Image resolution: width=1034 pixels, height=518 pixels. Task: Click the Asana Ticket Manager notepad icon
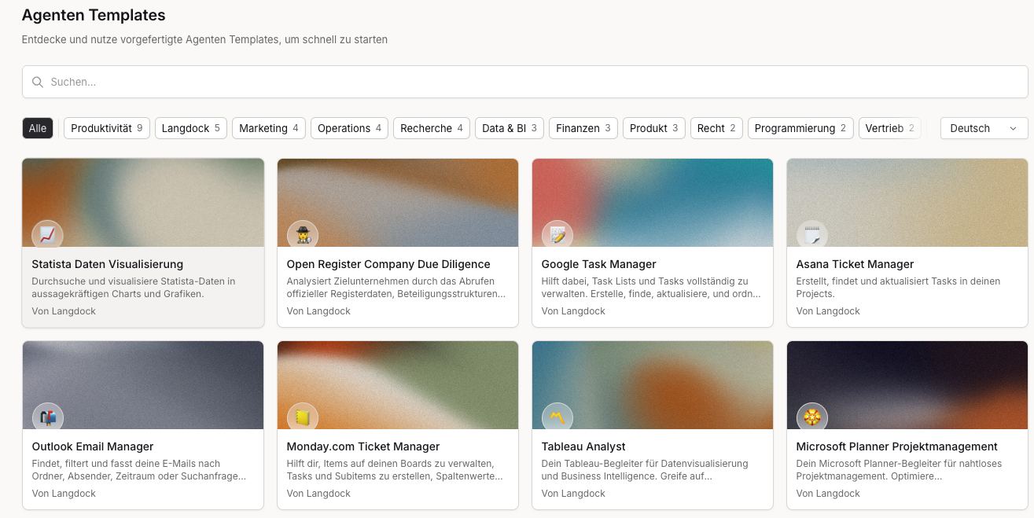(812, 235)
